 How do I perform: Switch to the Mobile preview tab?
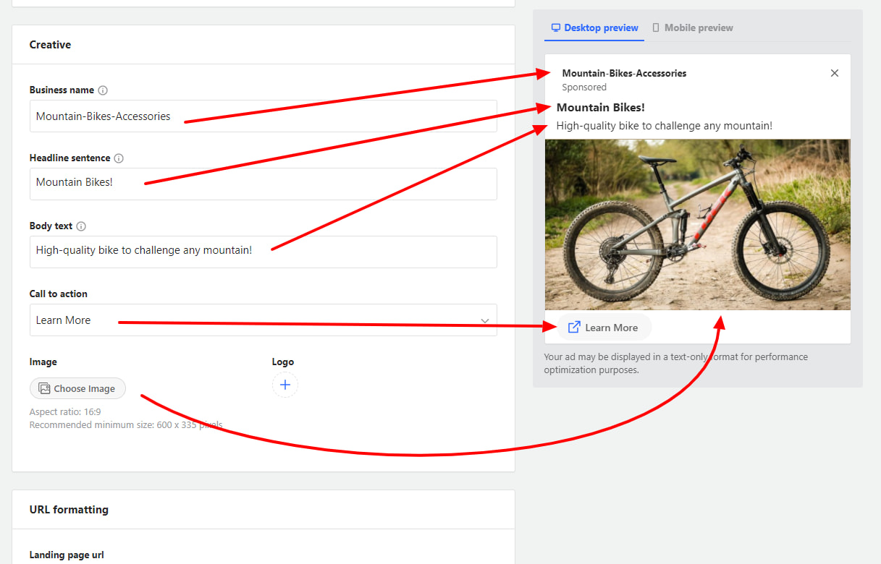693,28
